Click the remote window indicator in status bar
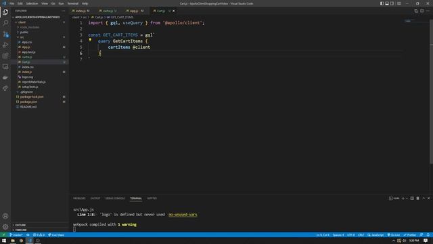Viewport: 433px width, 244px height. 4,235
